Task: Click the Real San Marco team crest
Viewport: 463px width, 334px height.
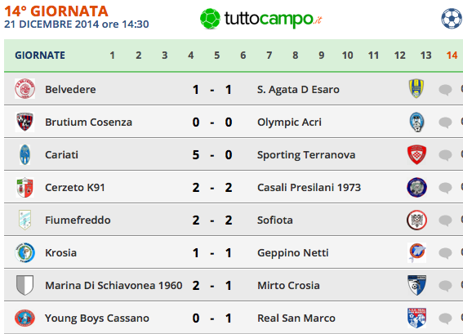Action: tap(416, 318)
